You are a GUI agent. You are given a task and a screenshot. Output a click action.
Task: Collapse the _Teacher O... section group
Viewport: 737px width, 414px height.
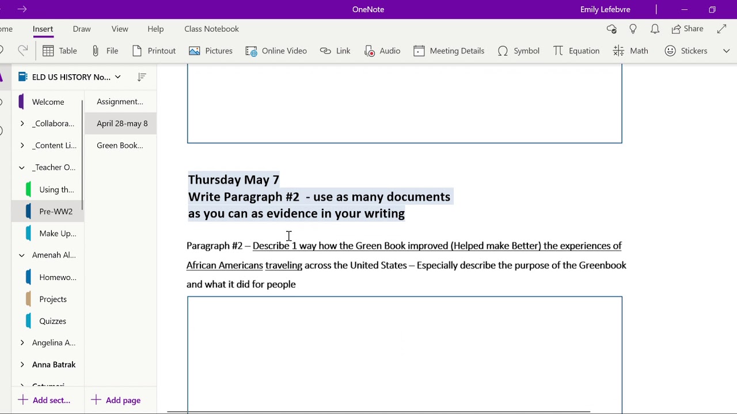(x=22, y=167)
